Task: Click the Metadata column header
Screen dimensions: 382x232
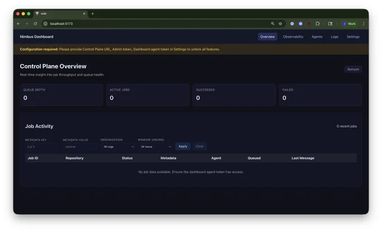Action: (169, 158)
